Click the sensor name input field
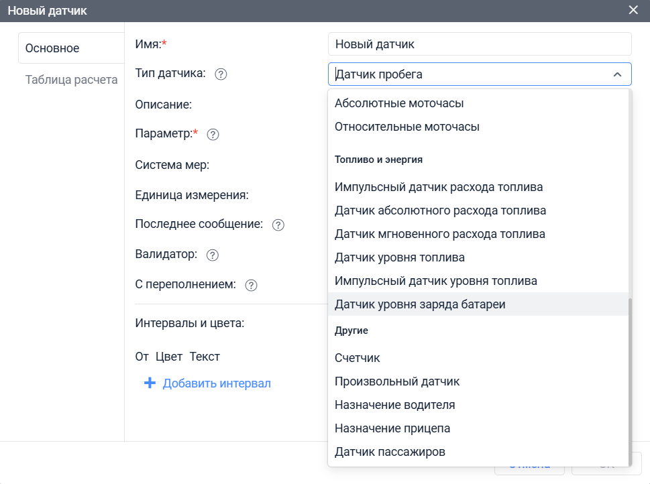The image size is (650, 484). [x=478, y=44]
